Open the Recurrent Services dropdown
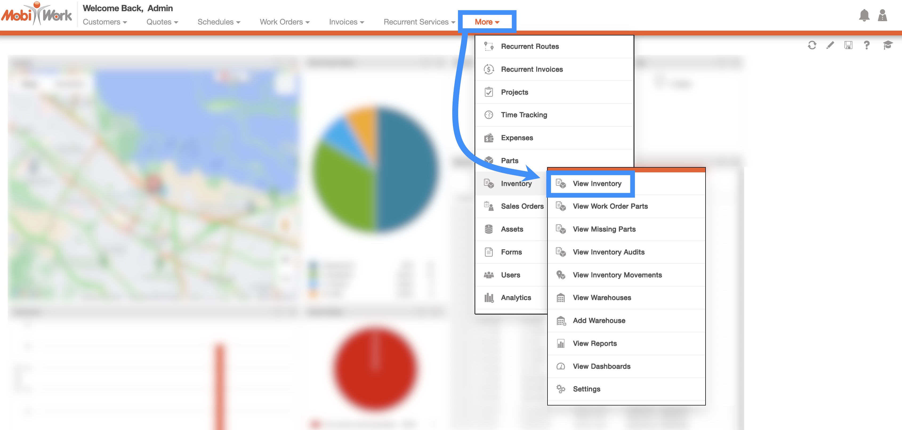902x430 pixels. [419, 22]
